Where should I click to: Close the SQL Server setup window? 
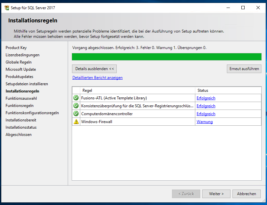(258, 8)
